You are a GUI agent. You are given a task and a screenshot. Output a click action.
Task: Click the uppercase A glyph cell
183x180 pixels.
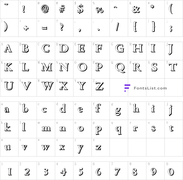[9, 51]
